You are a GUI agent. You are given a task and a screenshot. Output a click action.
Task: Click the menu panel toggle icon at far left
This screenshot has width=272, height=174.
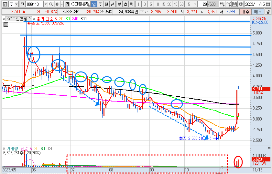pyautogui.click(x=5, y=4)
